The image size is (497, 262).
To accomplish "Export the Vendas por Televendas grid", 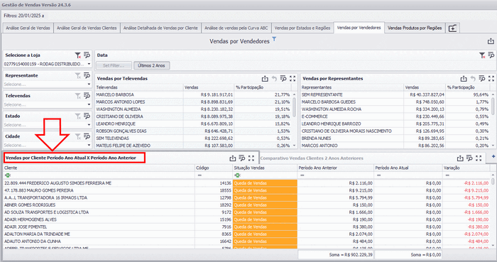I will (x=265, y=79).
